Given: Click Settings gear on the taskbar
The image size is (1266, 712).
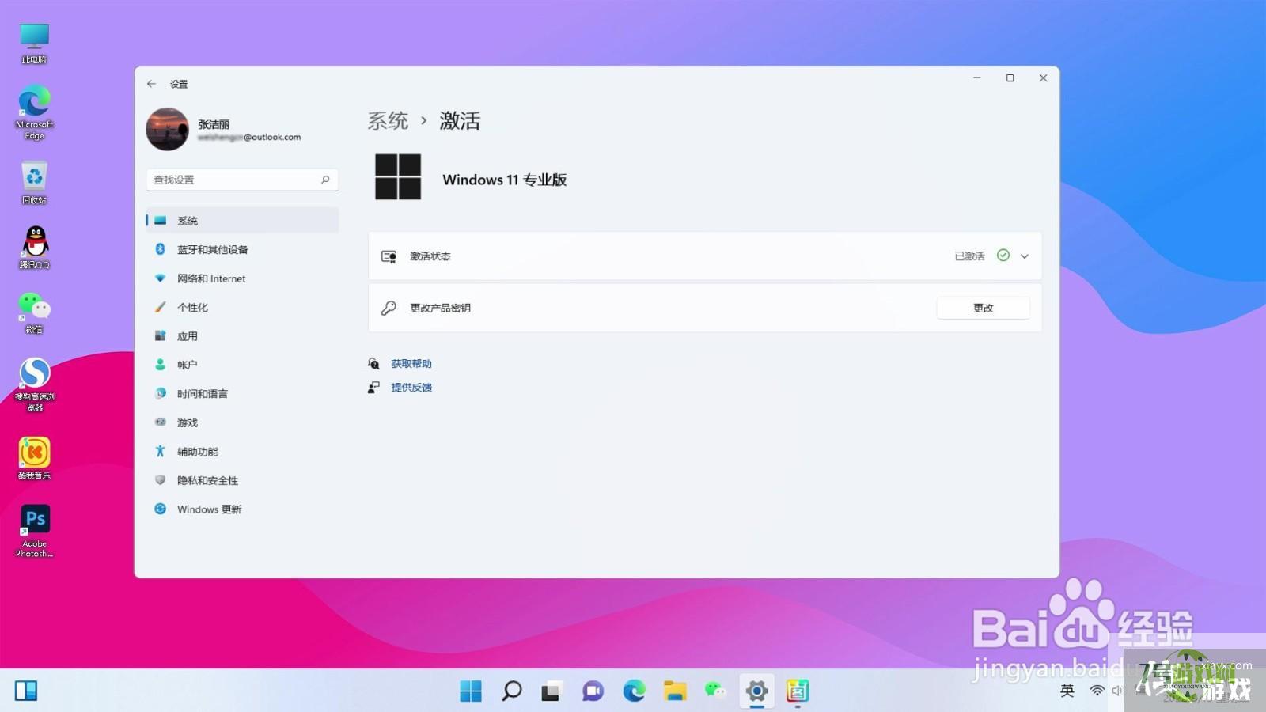Looking at the screenshot, I should tap(756, 691).
